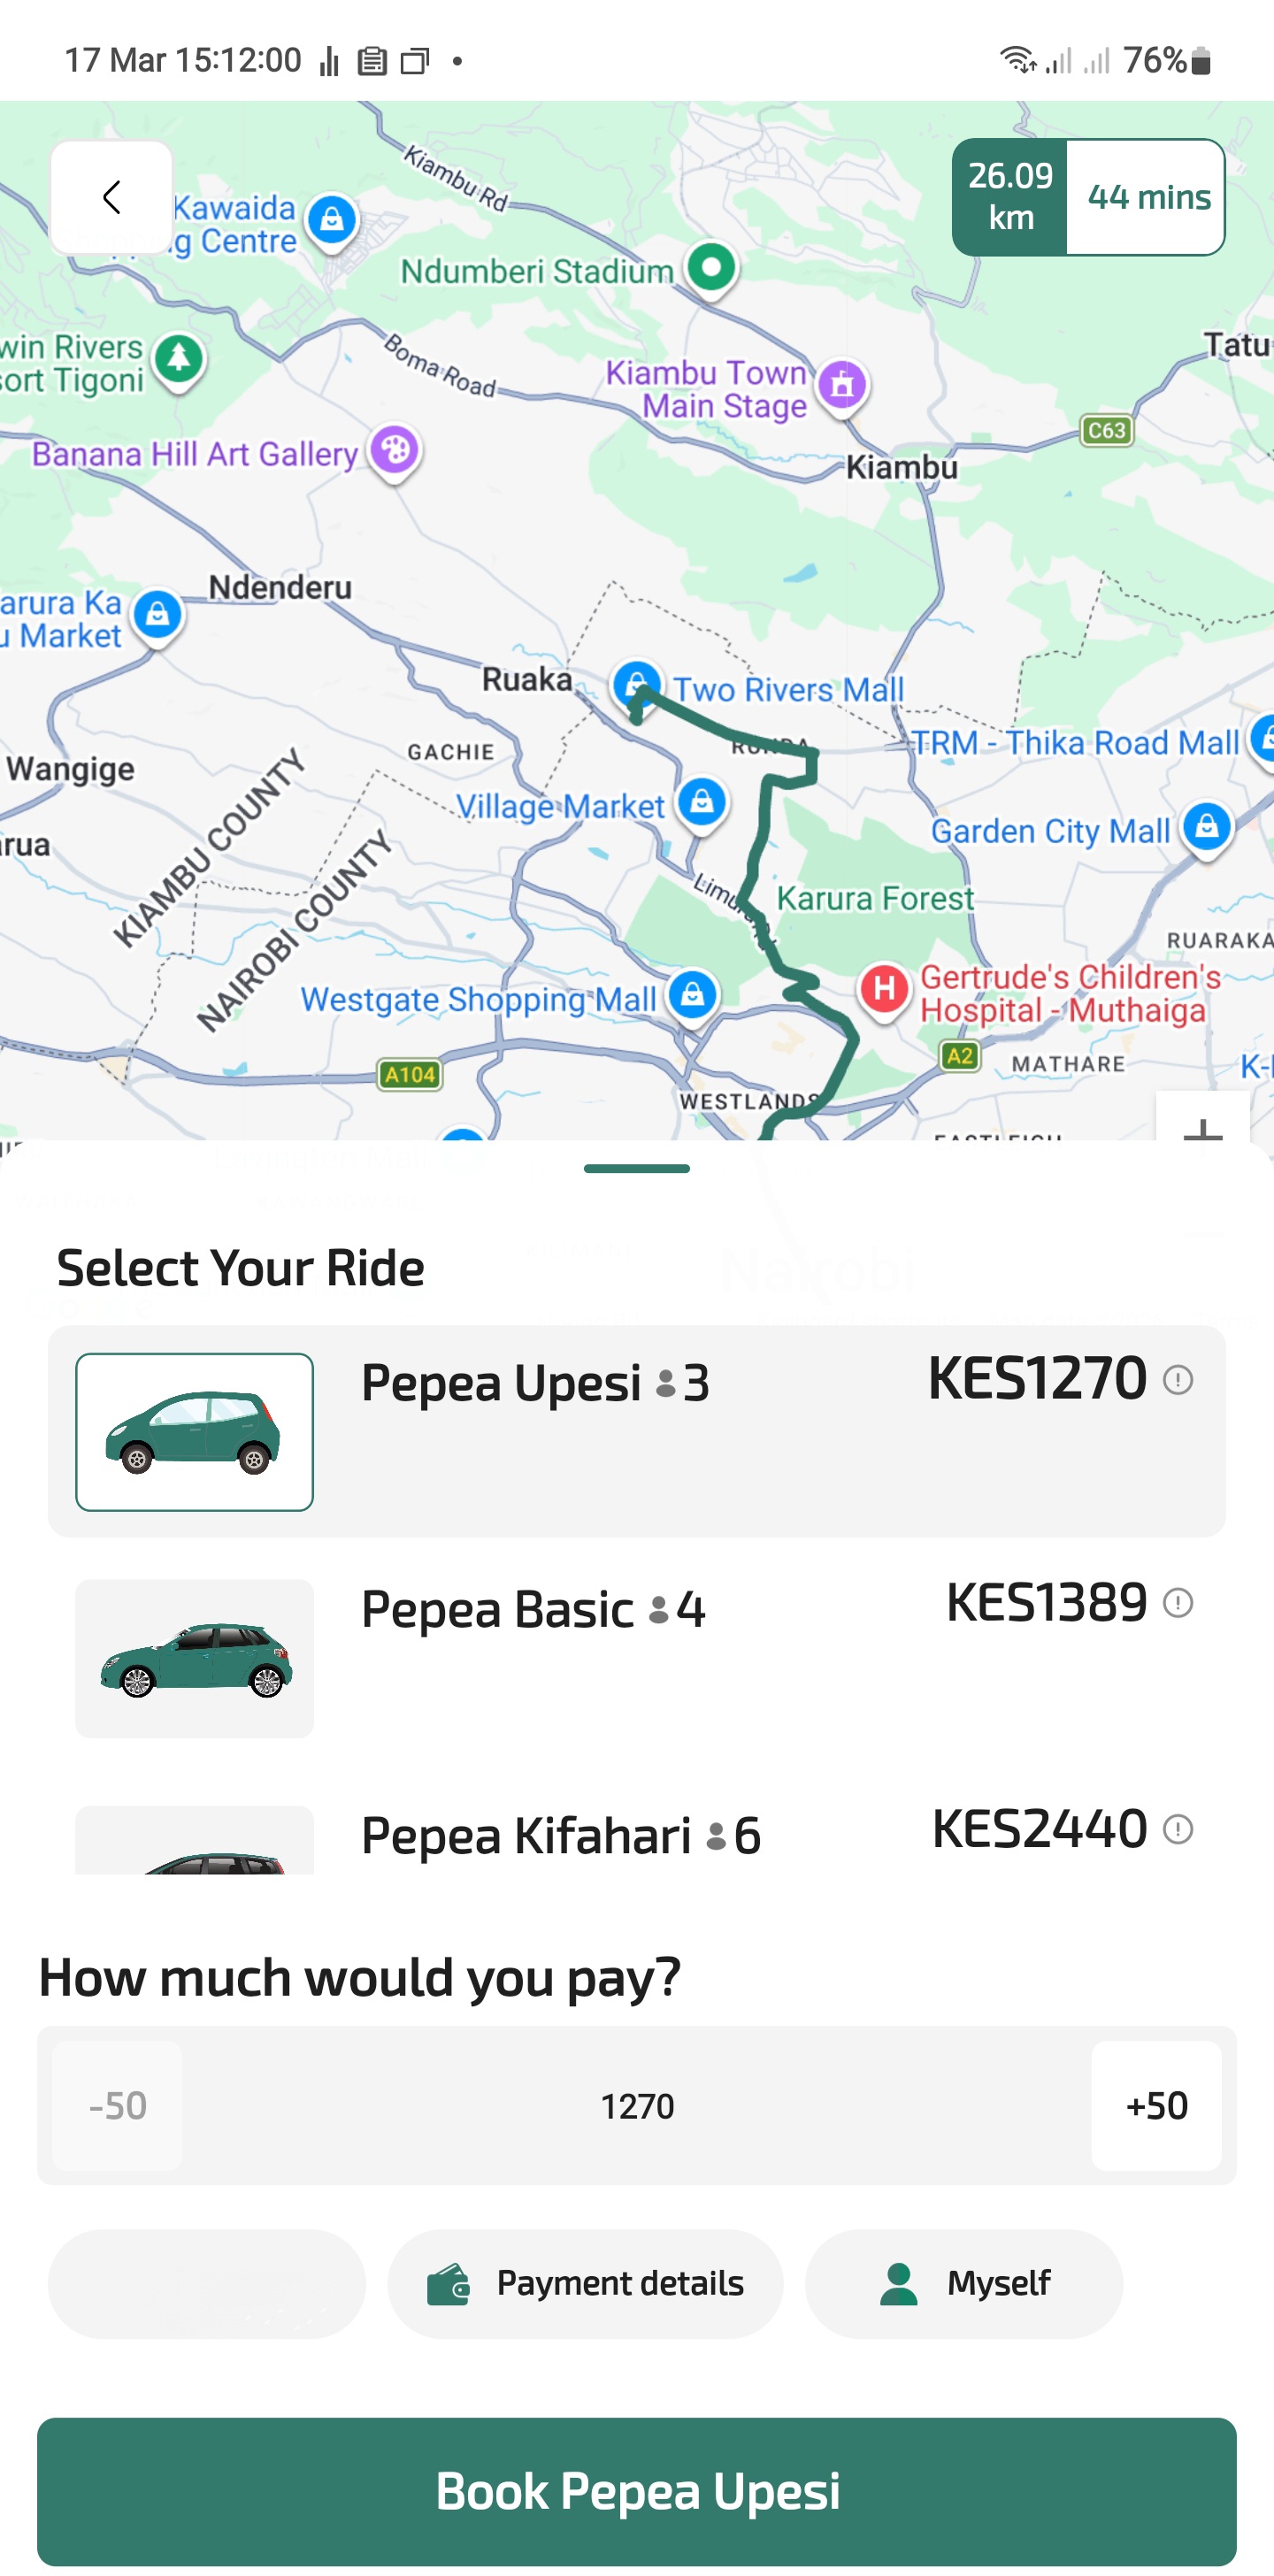Expand the bottom sheet drag handle
The image size is (1274, 2576).
point(636,1168)
